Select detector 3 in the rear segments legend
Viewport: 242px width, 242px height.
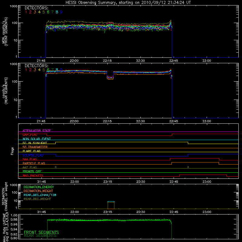click(x=35, y=70)
